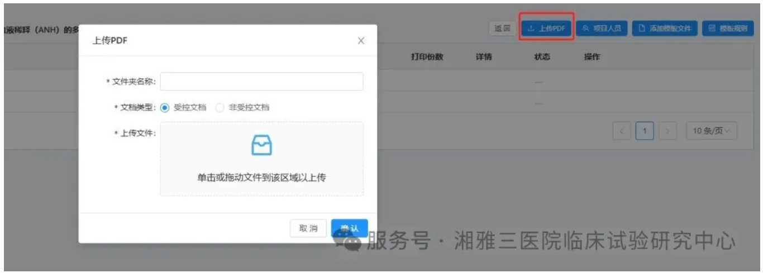Image resolution: width=763 pixels, height=273 pixels.
Task: Select the 非受控文档 radio option
Action: coord(220,108)
